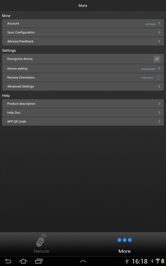This screenshot has width=166, height=266.
Task: Show the APP QR Code
Action: (83, 121)
